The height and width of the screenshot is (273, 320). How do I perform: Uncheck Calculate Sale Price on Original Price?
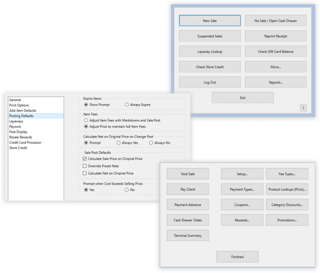click(85, 159)
